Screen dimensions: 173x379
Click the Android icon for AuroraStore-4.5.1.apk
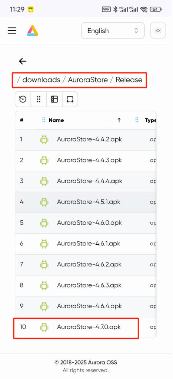[x=44, y=202]
